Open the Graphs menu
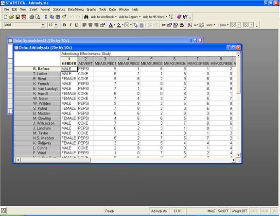Screen dimensions: 280x216 [x=91, y=9]
